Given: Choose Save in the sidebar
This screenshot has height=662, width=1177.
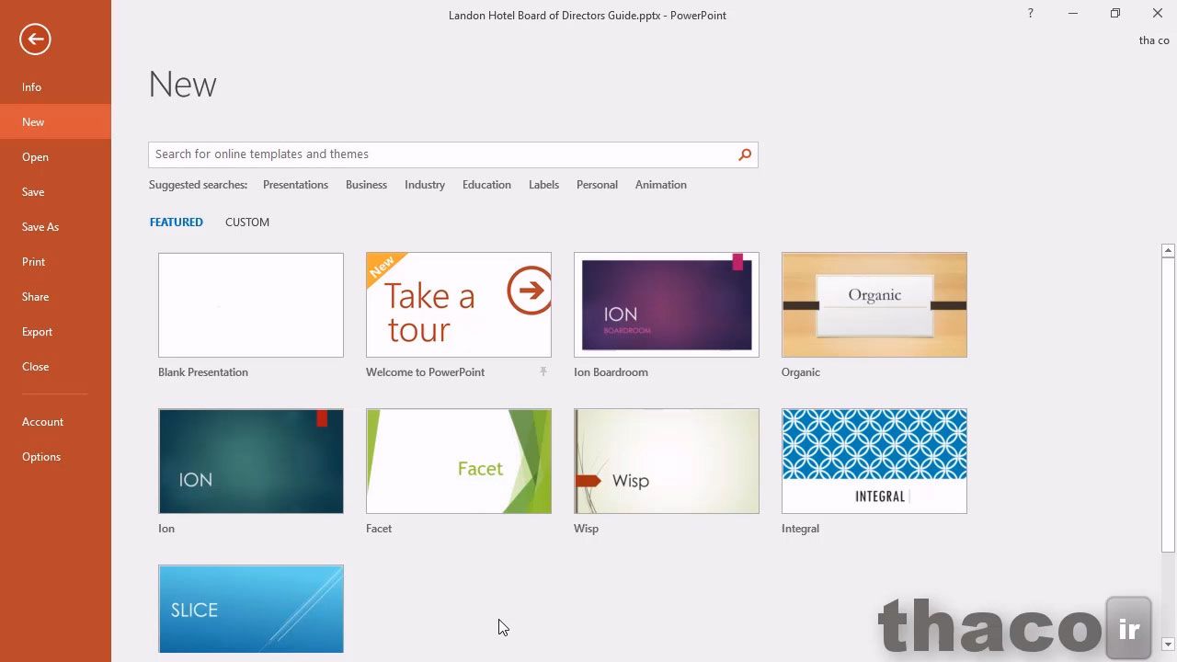Looking at the screenshot, I should 55,192.
